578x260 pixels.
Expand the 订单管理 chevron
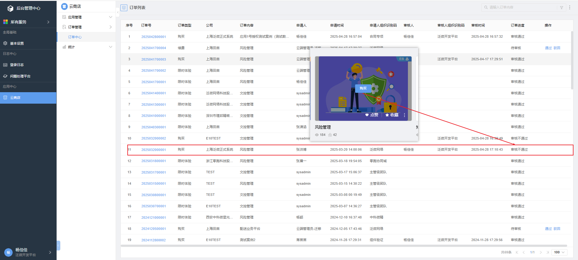[110, 27]
